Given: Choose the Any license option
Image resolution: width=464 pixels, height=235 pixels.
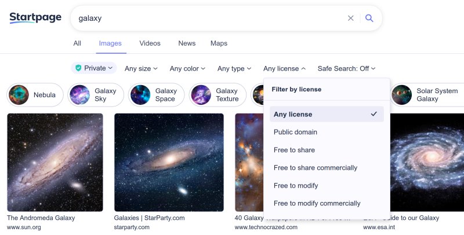Looking at the screenshot, I should [327, 114].
